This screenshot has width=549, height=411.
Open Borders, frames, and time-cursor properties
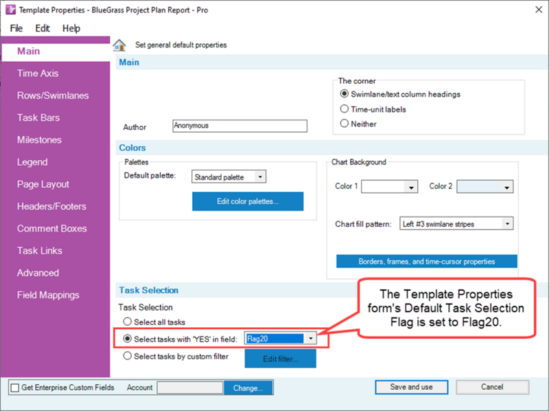tap(426, 261)
